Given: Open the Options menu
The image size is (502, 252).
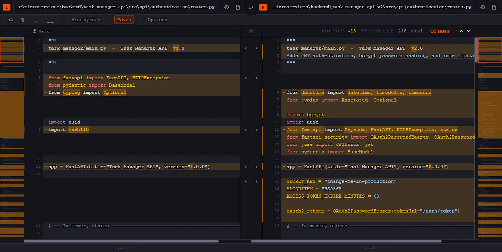Looking at the screenshot, I should (158, 20).
